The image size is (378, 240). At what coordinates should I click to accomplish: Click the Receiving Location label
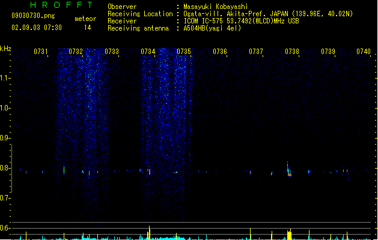pyautogui.click(x=140, y=14)
